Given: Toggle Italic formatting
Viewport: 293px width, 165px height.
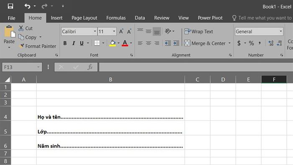Looking at the screenshot, I should coord(73,43).
